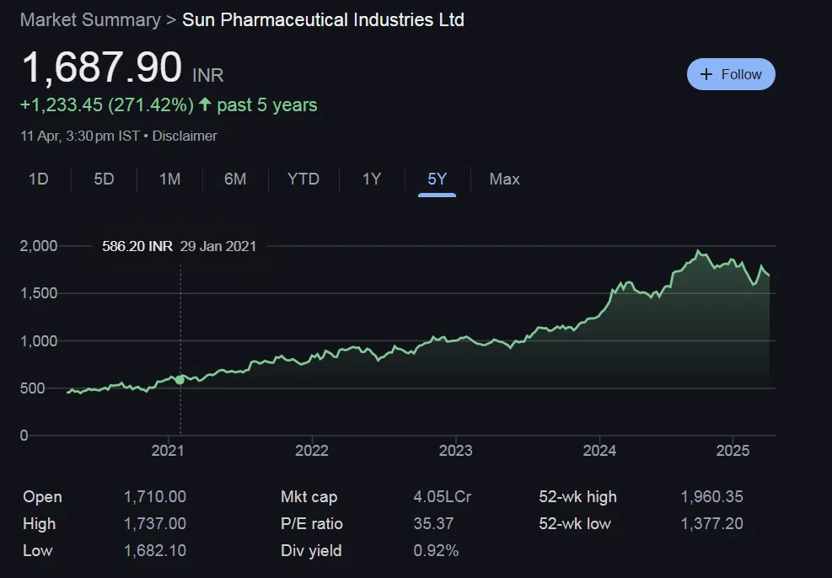This screenshot has height=578, width=832.
Task: Click the 1,687.90 current price
Action: (102, 67)
